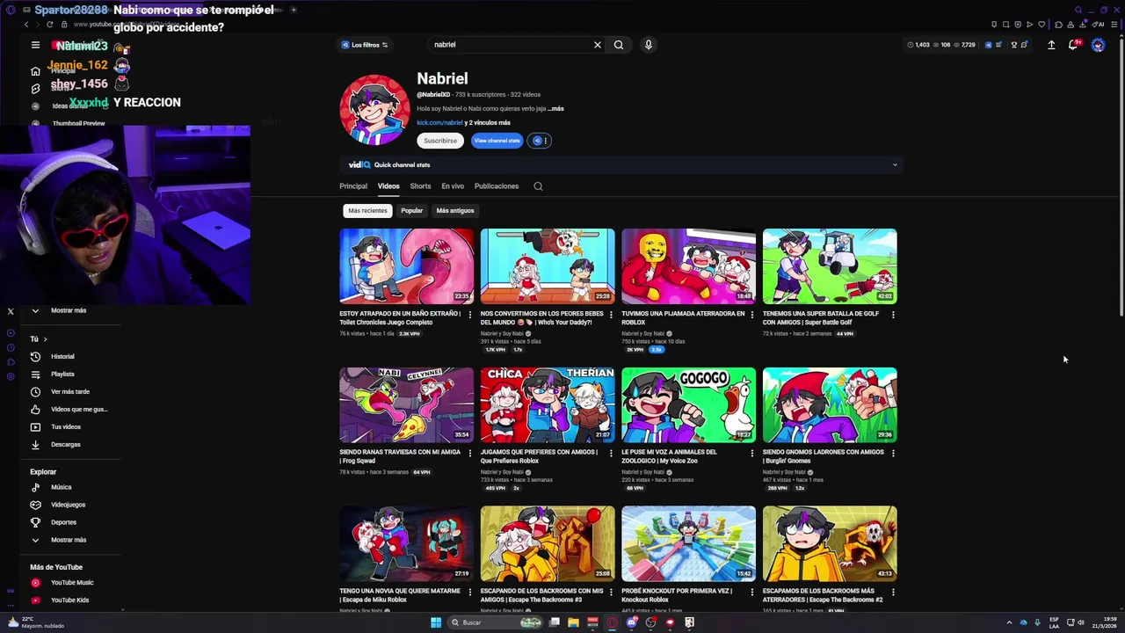Open the File Explorer taskbar icon

click(573, 622)
